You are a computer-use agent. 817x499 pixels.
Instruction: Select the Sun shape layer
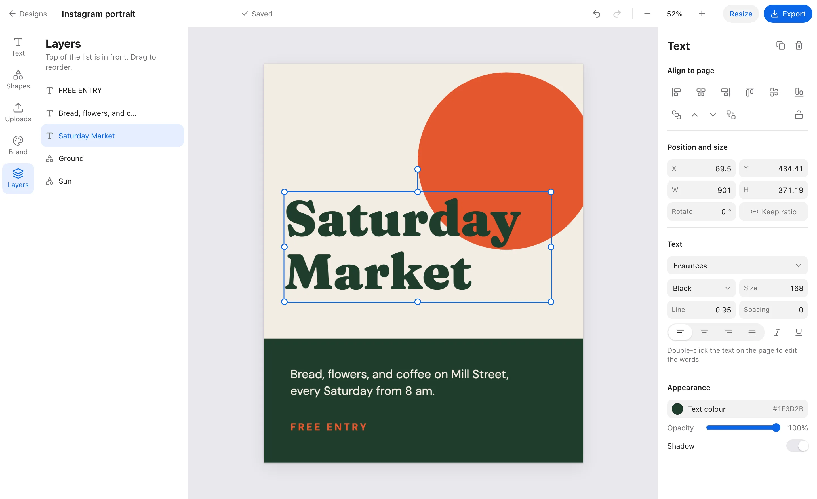point(112,181)
